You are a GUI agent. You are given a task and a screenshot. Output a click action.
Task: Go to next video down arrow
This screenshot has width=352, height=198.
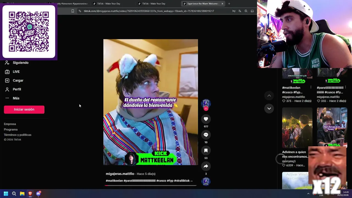pos(269,109)
